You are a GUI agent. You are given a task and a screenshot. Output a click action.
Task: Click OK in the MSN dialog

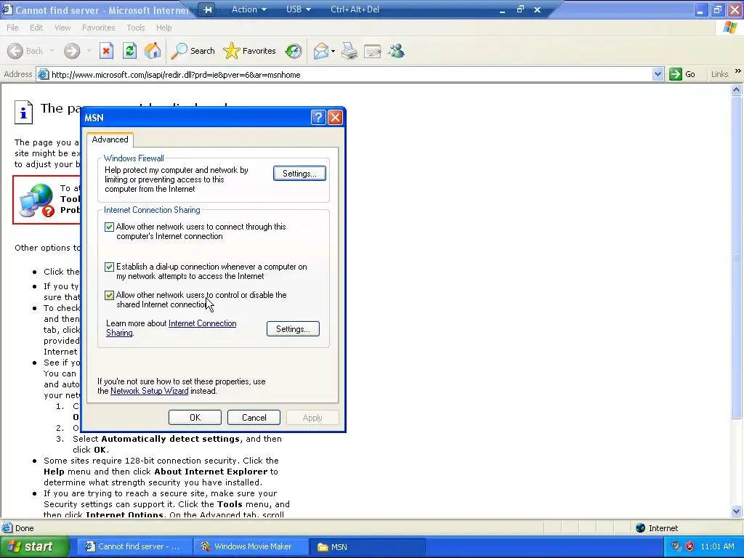pyautogui.click(x=195, y=418)
